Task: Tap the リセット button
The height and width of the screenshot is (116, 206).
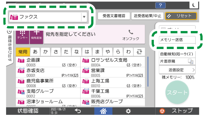Action: click(x=181, y=16)
